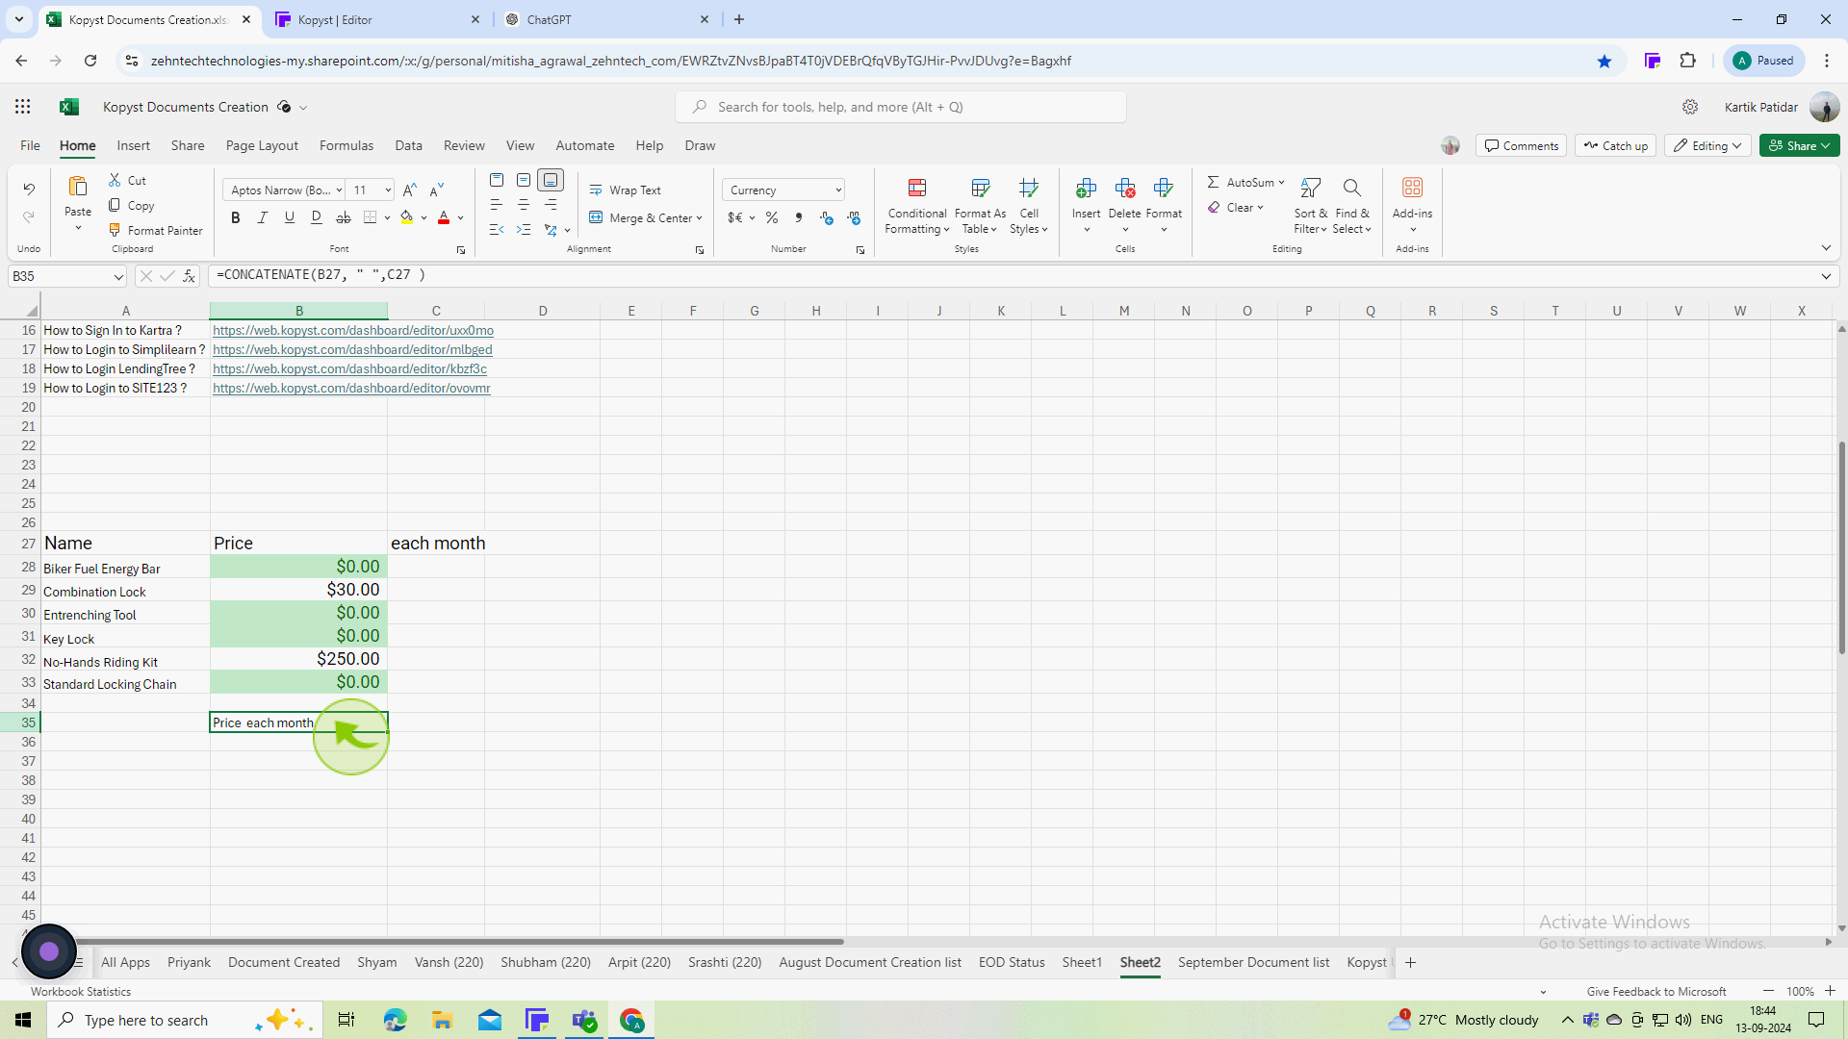
Task: Expand the Name Box dropdown
Action: click(x=118, y=277)
